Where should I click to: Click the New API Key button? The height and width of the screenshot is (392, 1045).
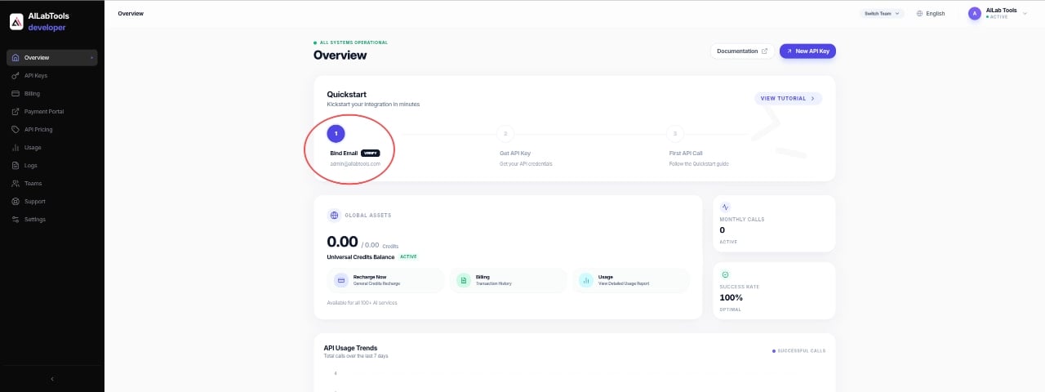(x=807, y=51)
